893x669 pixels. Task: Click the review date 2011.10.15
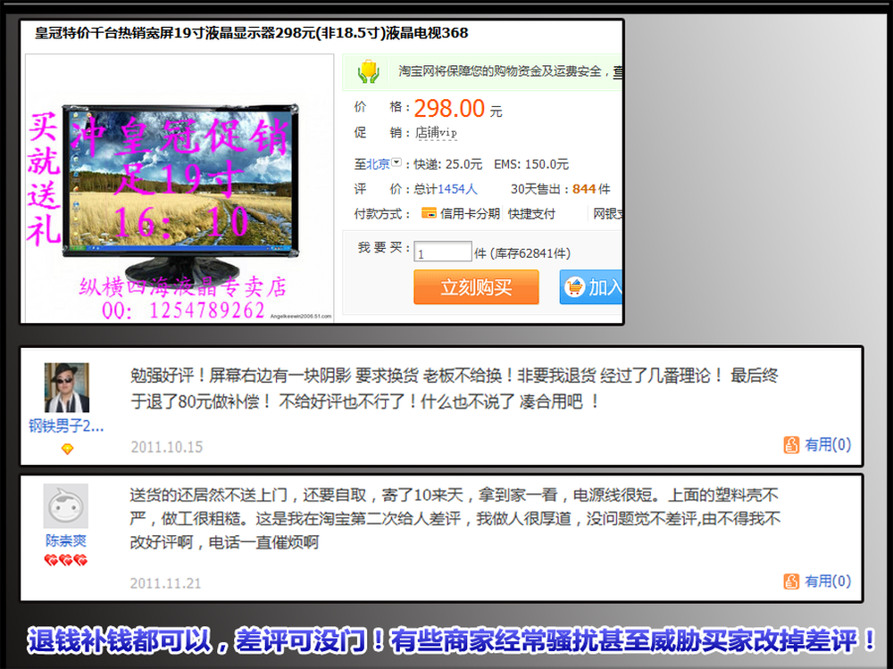(167, 447)
